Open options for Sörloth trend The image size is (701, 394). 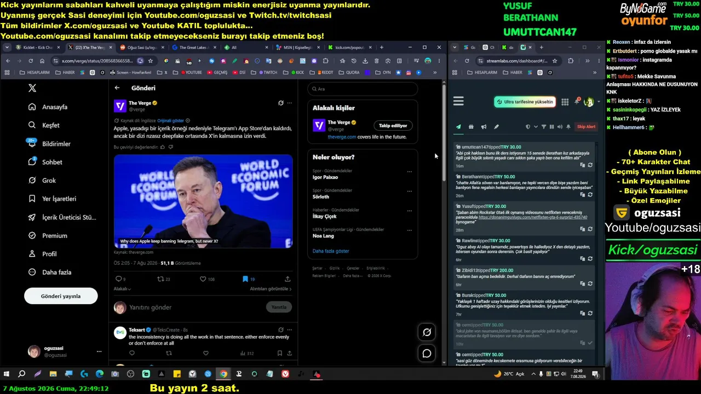[409, 192]
